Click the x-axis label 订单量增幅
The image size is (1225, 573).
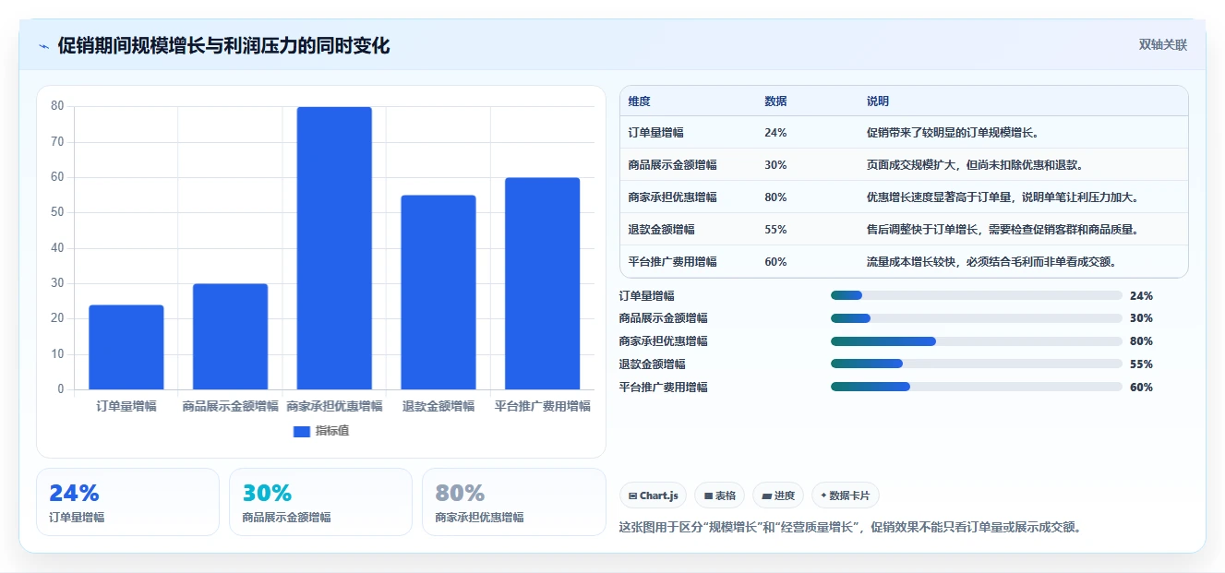[x=126, y=406]
